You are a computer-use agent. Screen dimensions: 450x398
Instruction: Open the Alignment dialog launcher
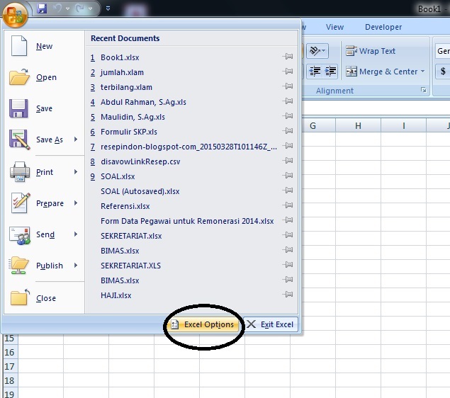(423, 90)
